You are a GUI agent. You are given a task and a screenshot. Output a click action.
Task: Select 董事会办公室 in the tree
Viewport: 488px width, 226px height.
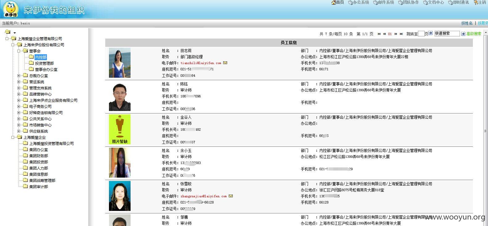tap(46, 69)
